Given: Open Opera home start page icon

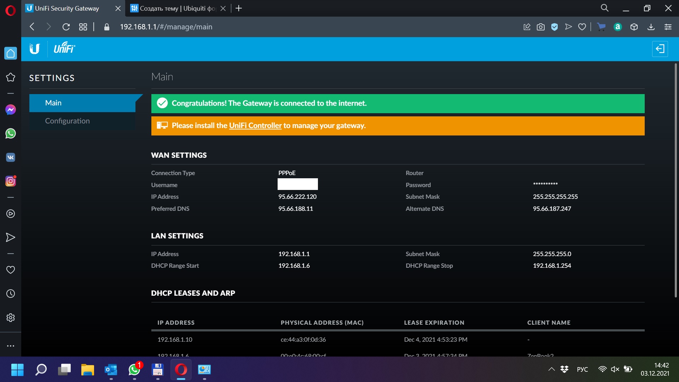Looking at the screenshot, I should 11,53.
